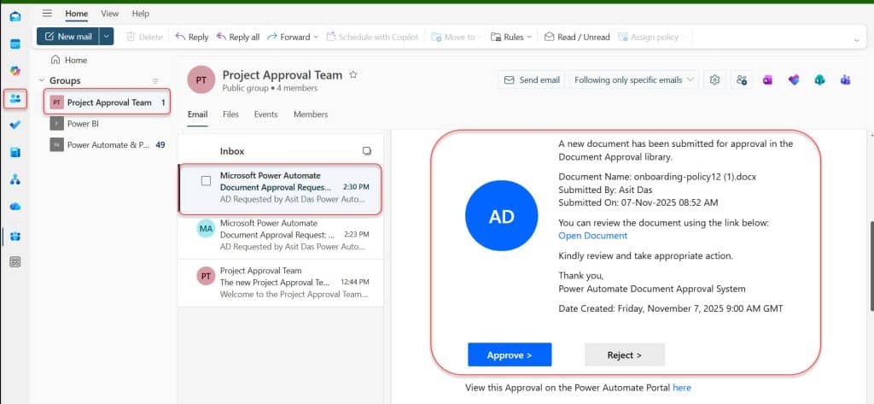The image size is (874, 404).
Task: Open the 2:23 PM Document Approval Request email
Action: pyautogui.click(x=281, y=235)
